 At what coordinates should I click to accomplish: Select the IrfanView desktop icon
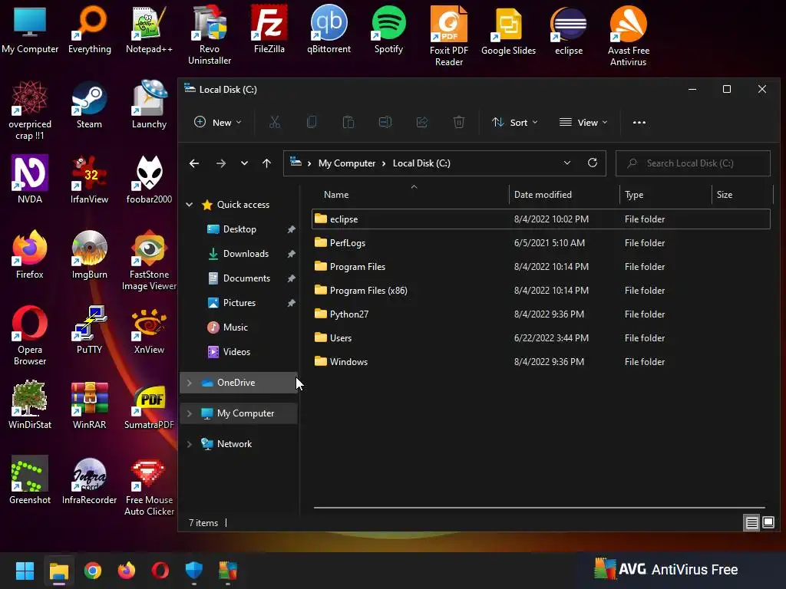click(89, 179)
